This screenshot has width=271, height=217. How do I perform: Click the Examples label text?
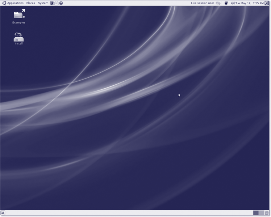(19, 22)
